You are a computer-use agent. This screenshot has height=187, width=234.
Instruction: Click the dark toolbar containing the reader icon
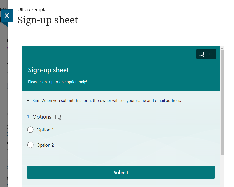pos(206,54)
